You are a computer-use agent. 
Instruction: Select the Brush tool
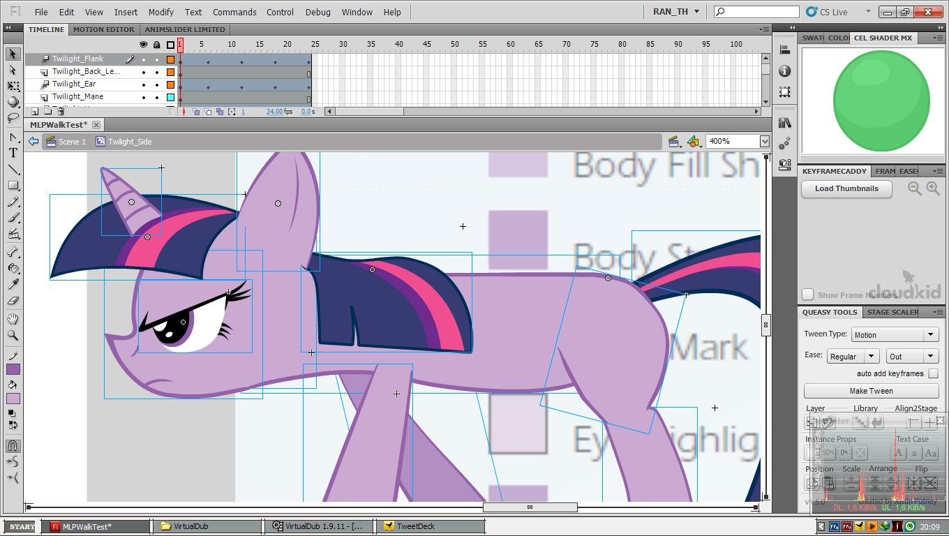click(13, 218)
